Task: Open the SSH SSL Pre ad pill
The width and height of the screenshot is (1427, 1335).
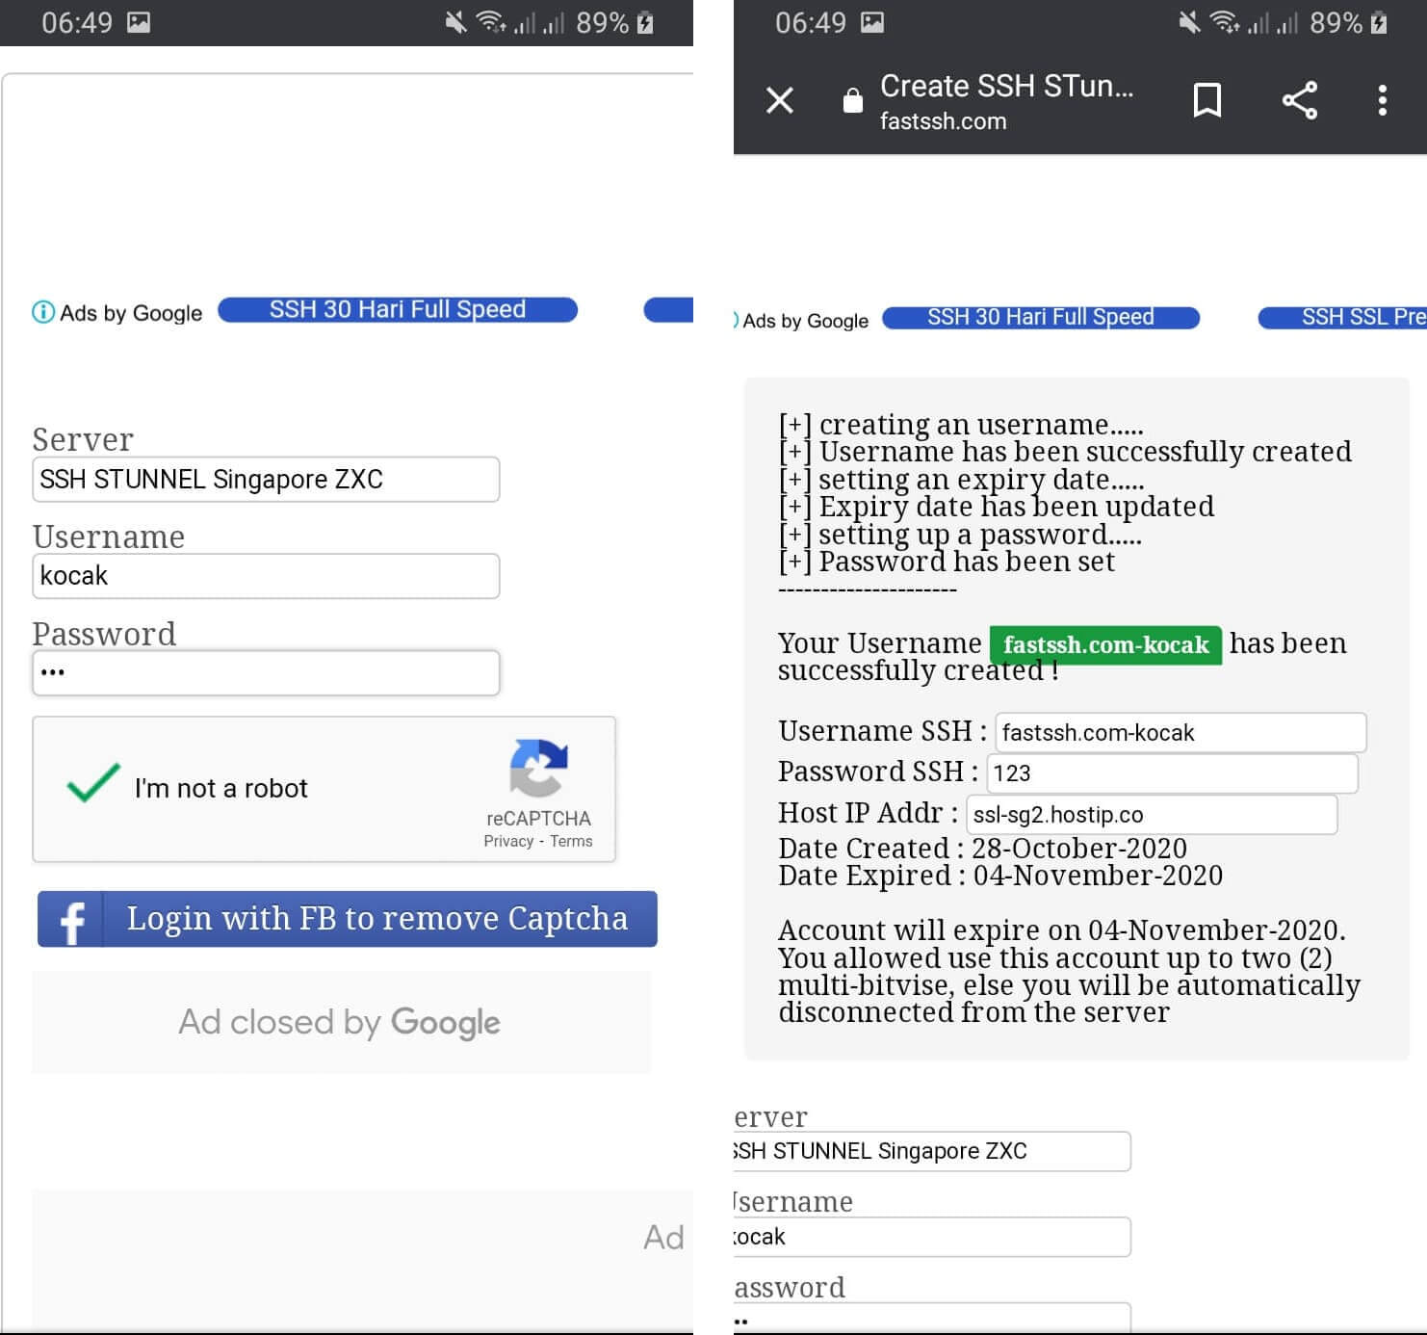Action: 1343,318
